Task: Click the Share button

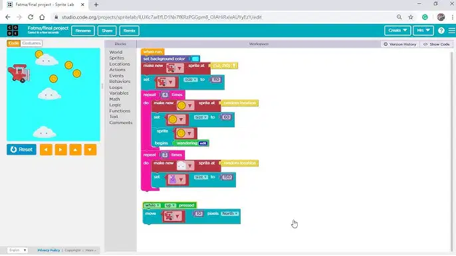Action: point(107,31)
